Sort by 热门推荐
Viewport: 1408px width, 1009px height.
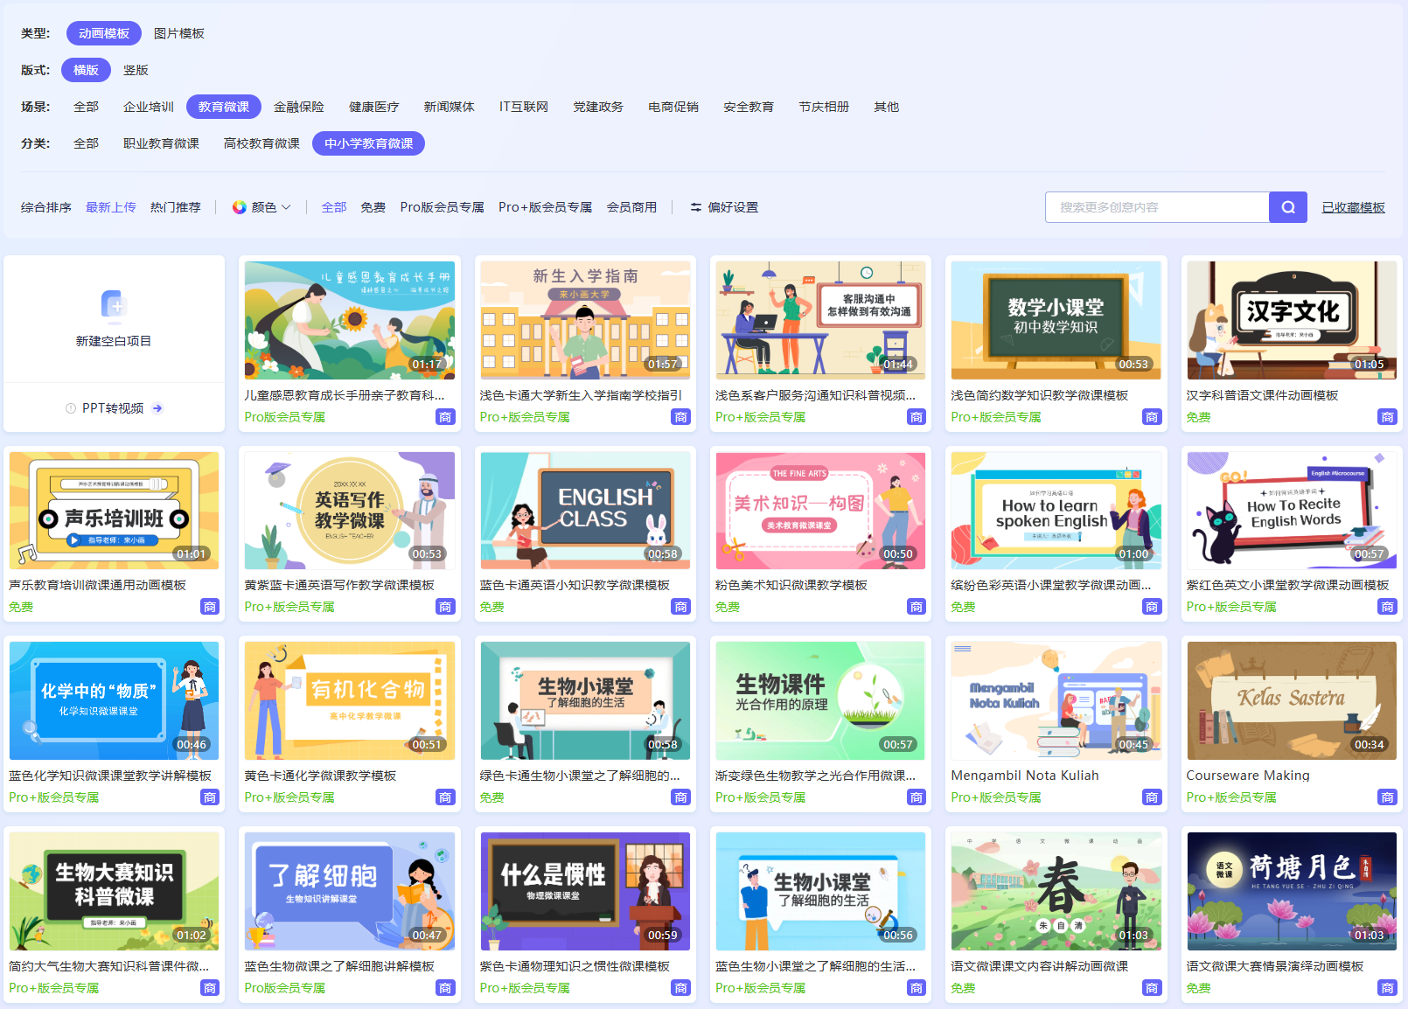coord(175,207)
